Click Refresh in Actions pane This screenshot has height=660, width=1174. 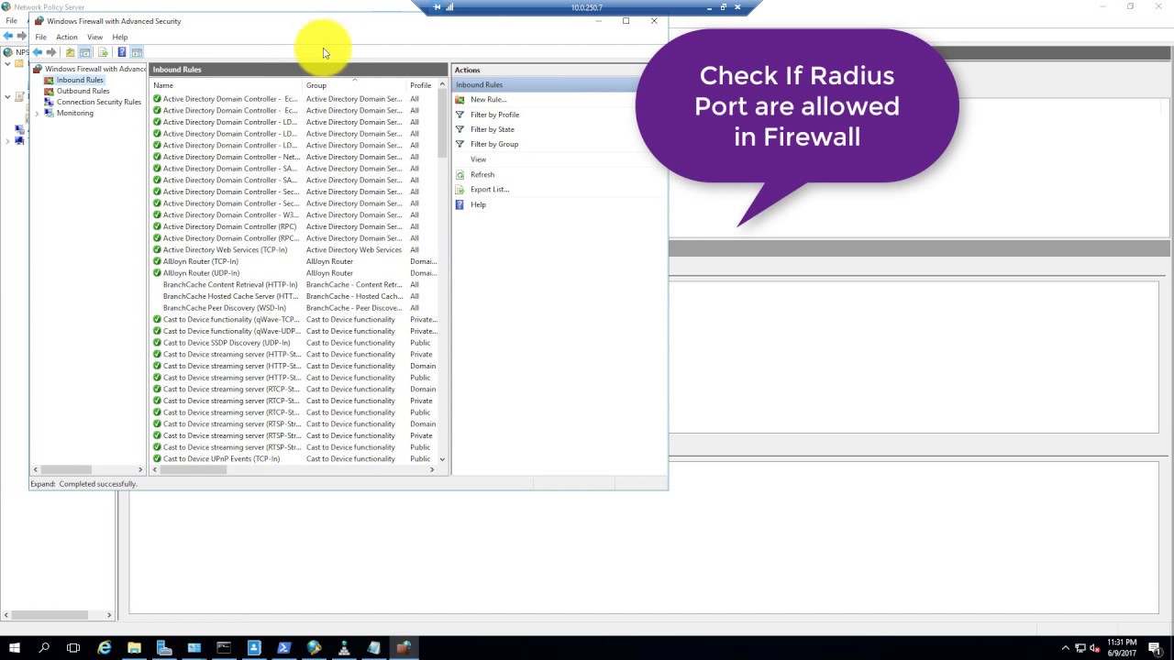tap(482, 174)
